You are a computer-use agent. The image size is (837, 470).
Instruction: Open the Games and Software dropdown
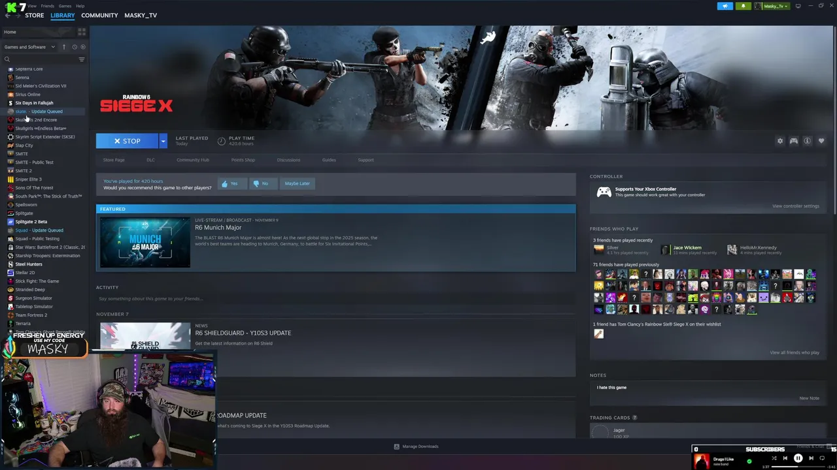click(x=30, y=47)
